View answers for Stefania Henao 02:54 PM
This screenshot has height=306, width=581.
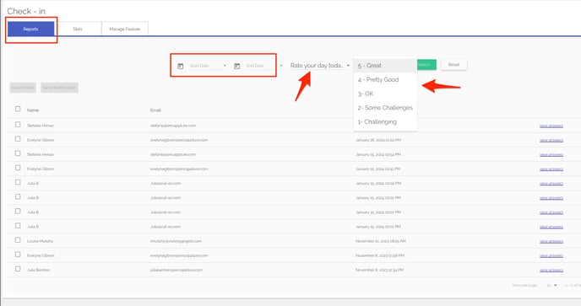point(551,154)
